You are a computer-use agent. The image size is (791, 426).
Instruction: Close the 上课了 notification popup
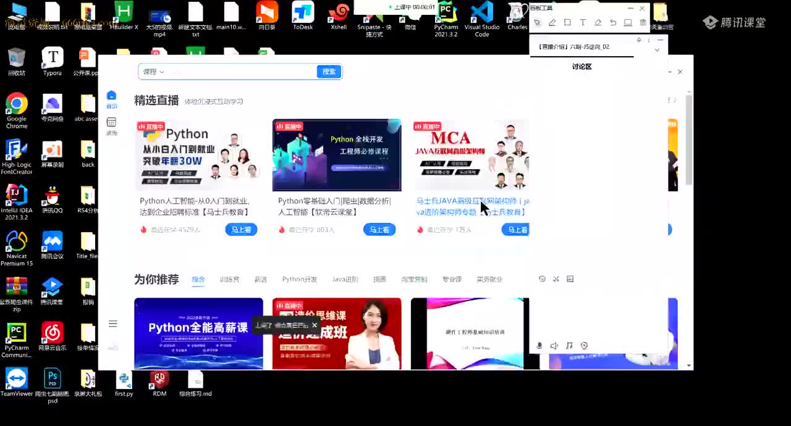pos(314,325)
